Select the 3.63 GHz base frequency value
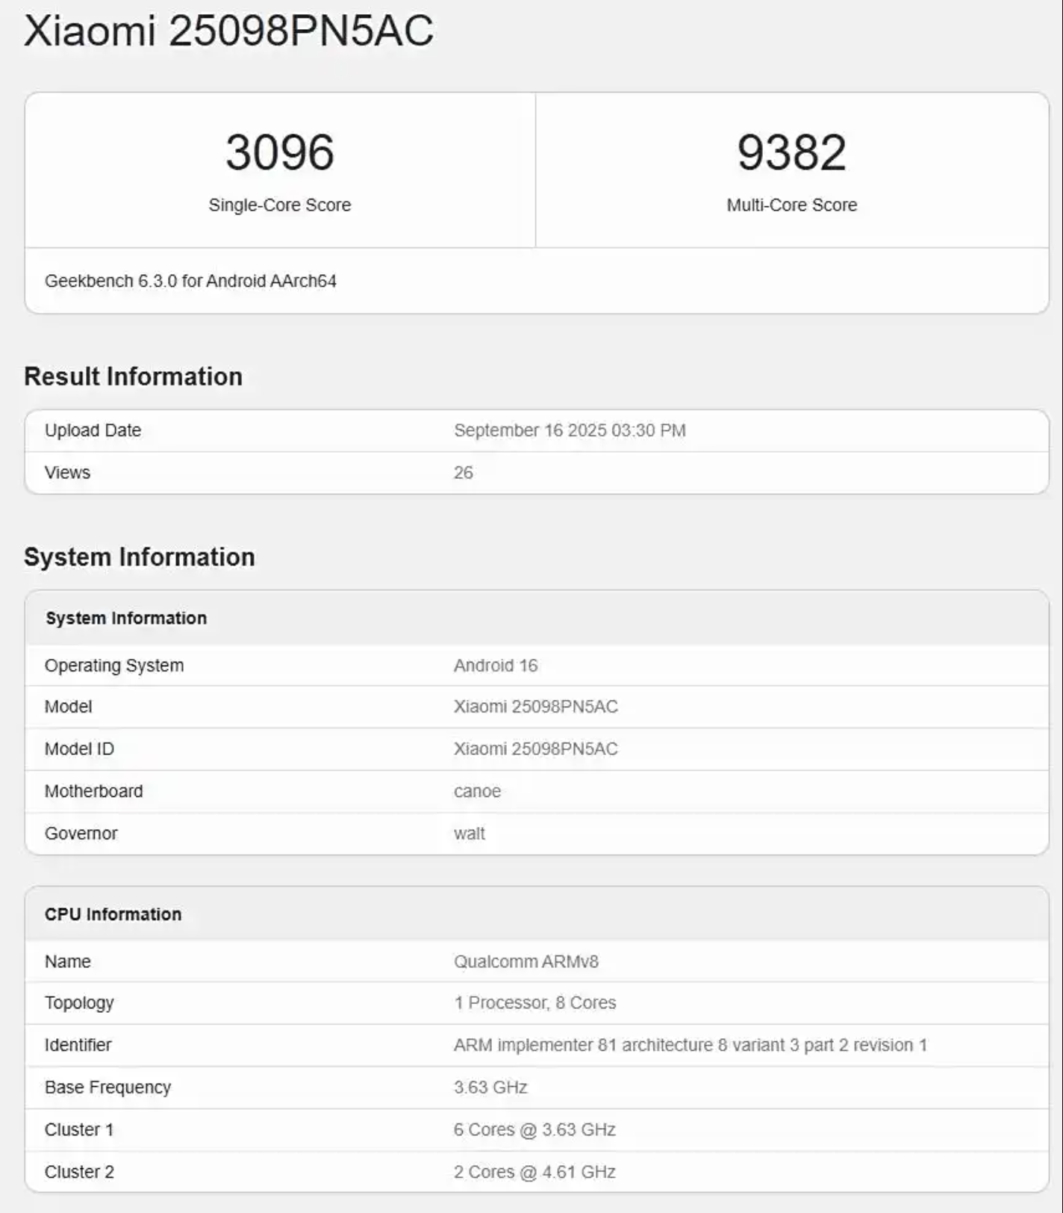This screenshot has height=1213, width=1063. point(490,1088)
